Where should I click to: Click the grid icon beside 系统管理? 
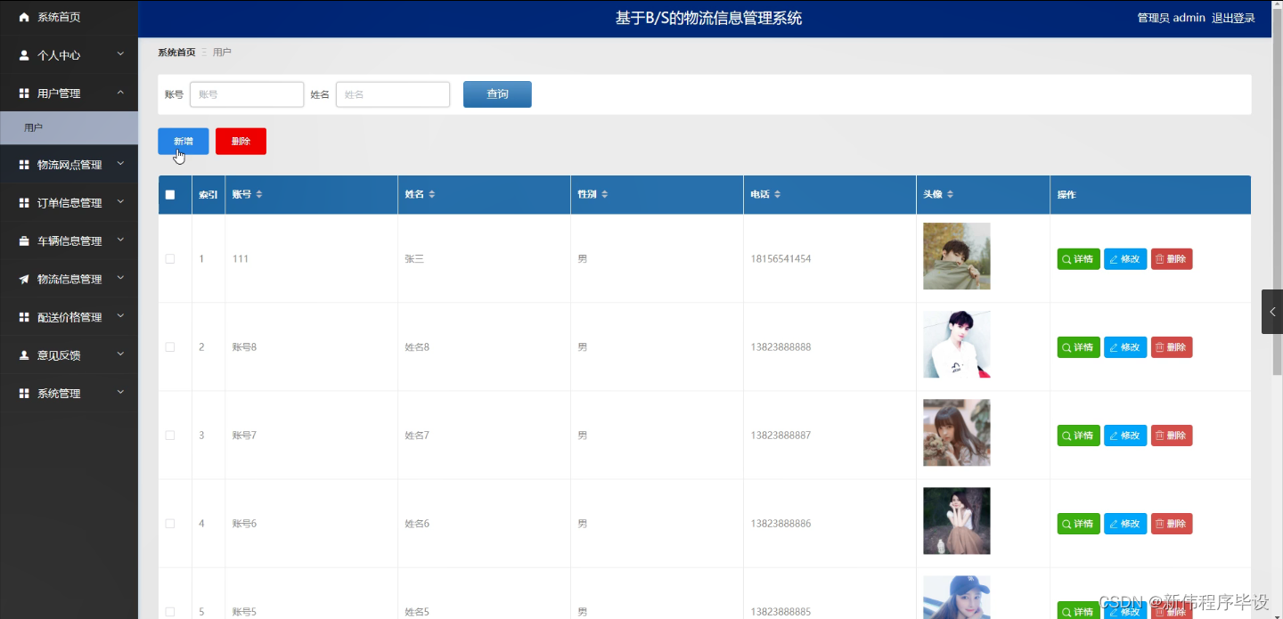[24, 394]
